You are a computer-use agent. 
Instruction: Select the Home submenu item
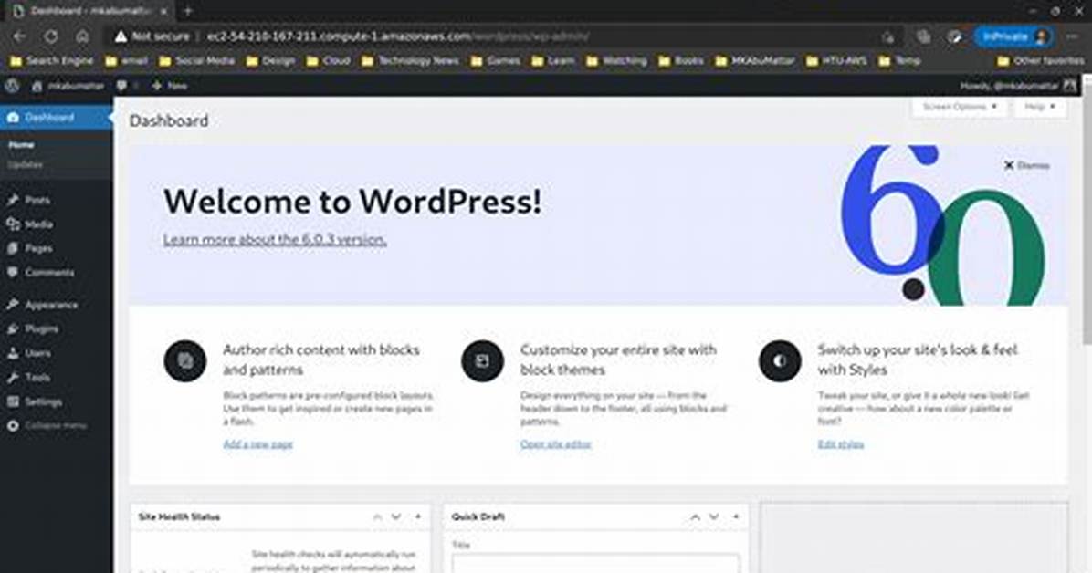pos(21,145)
